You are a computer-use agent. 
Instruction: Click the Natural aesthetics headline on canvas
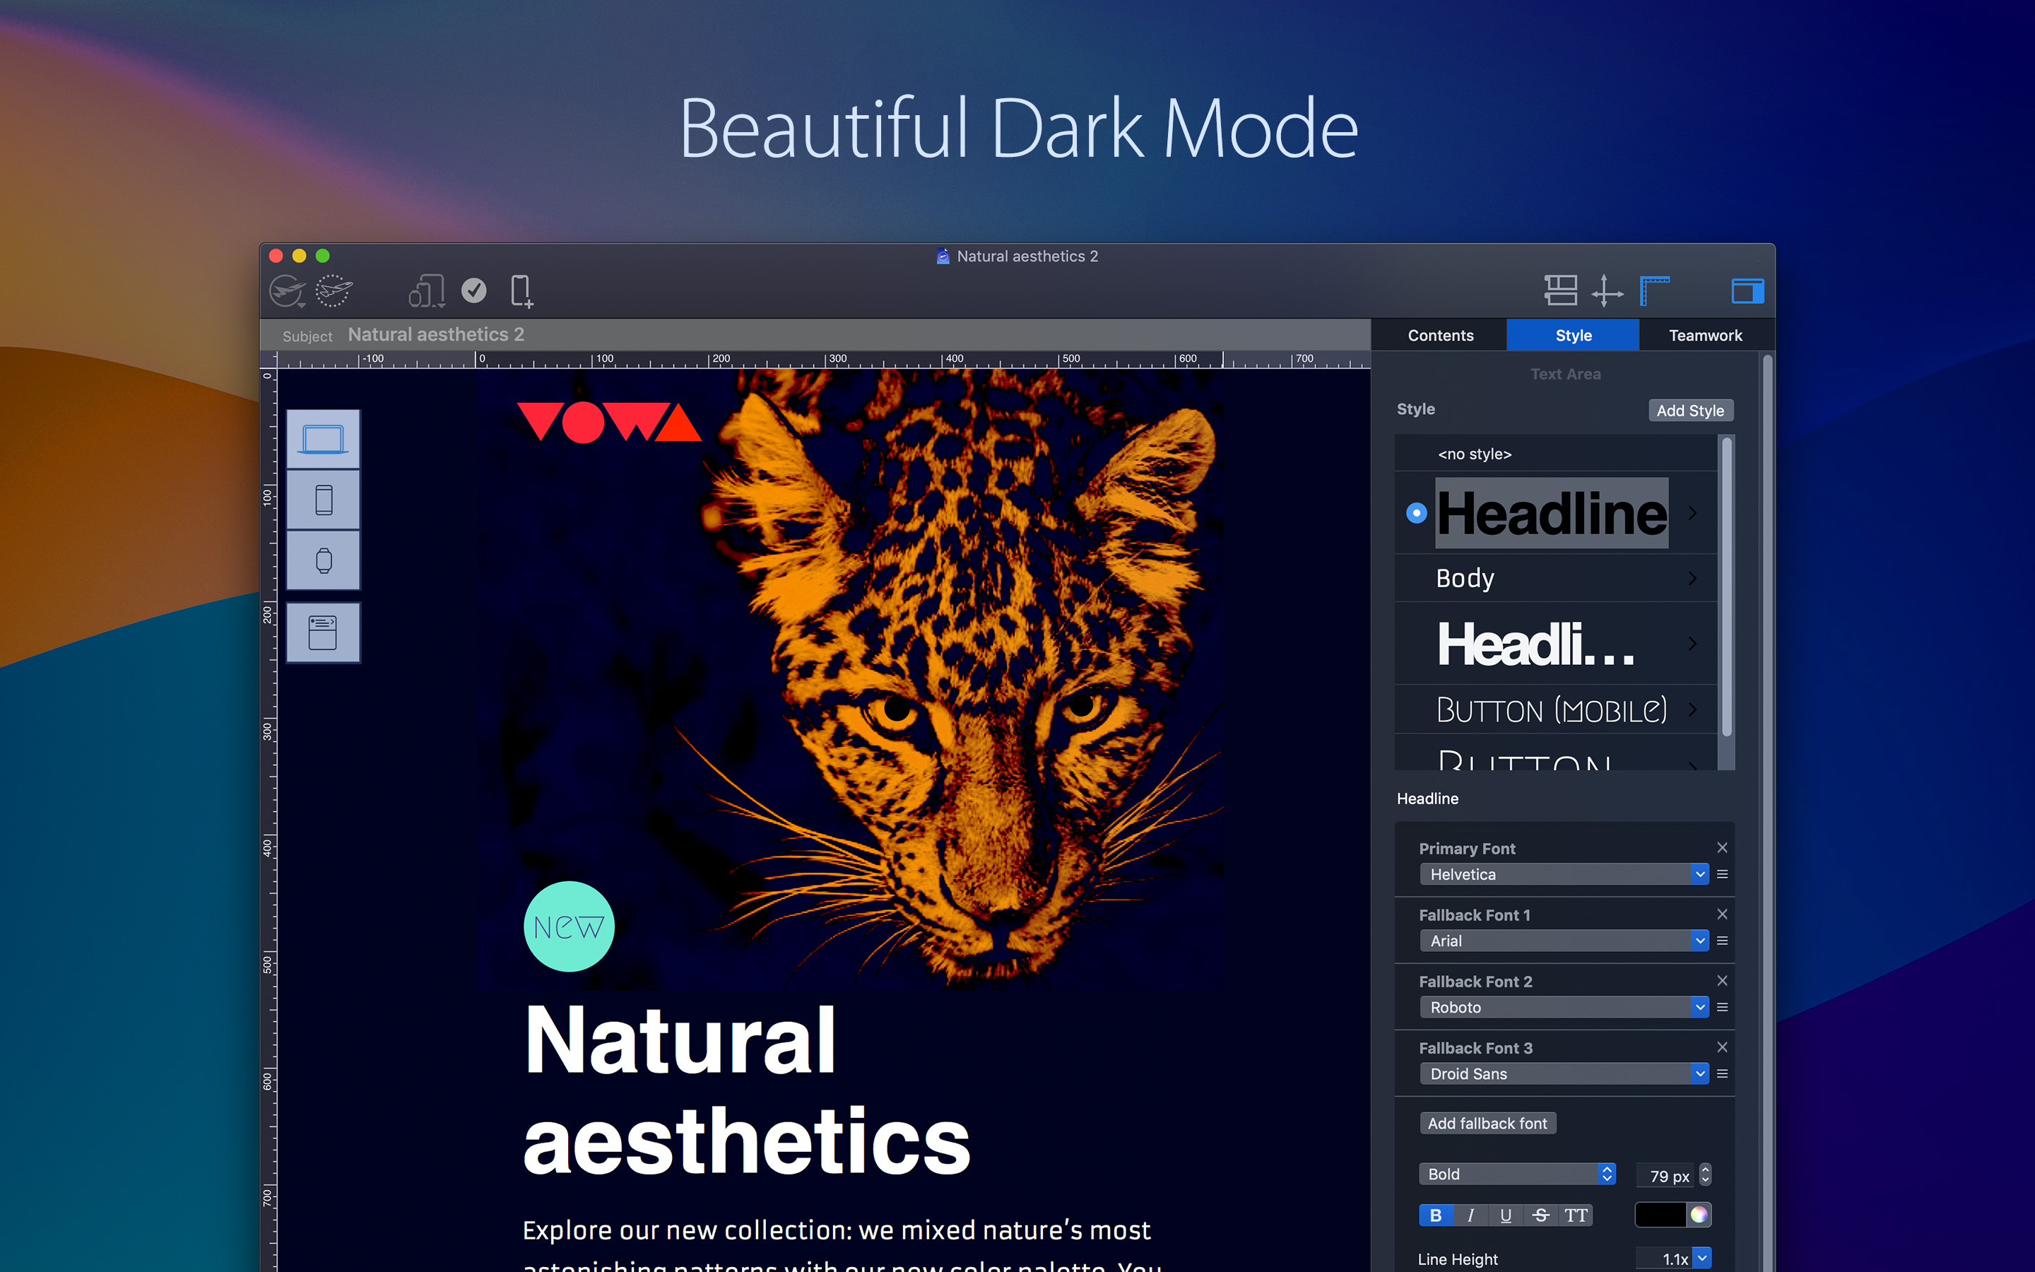(747, 1090)
